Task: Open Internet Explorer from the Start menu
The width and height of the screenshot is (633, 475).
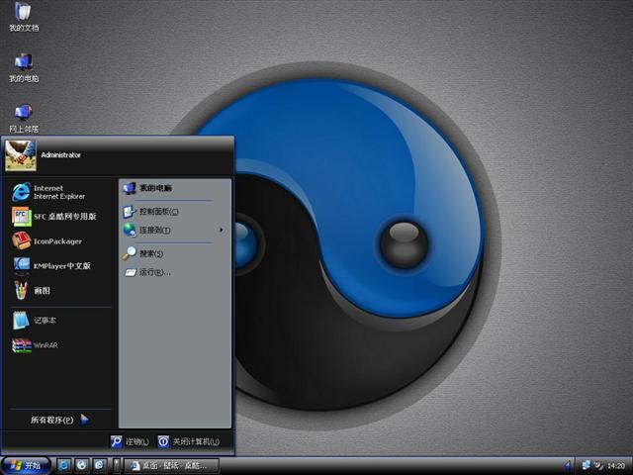Action: (58, 191)
